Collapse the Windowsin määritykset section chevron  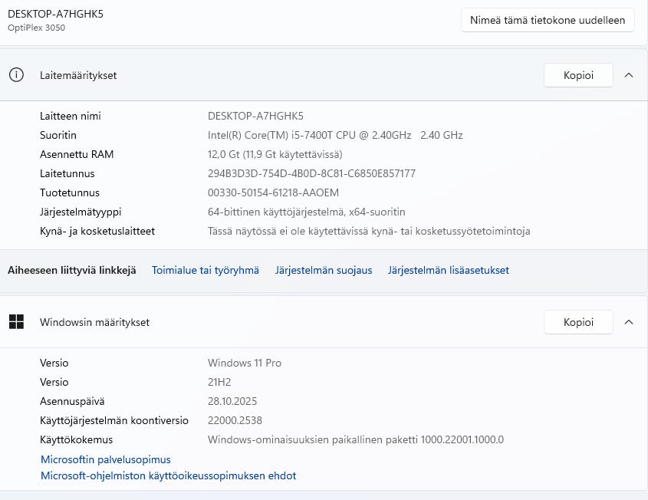[629, 322]
